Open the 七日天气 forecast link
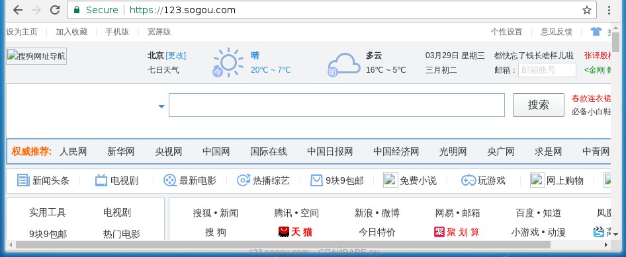 coord(163,70)
